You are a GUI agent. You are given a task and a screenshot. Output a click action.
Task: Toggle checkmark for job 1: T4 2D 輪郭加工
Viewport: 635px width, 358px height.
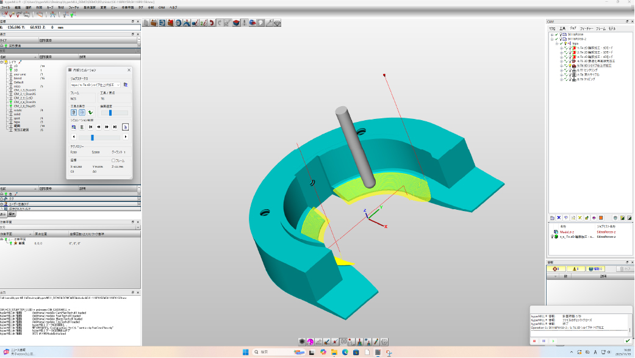click(565, 48)
